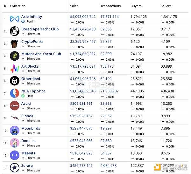Screen dimensions: 191x174
Task: Click the red Azuki logo icon
Action: (15, 105)
